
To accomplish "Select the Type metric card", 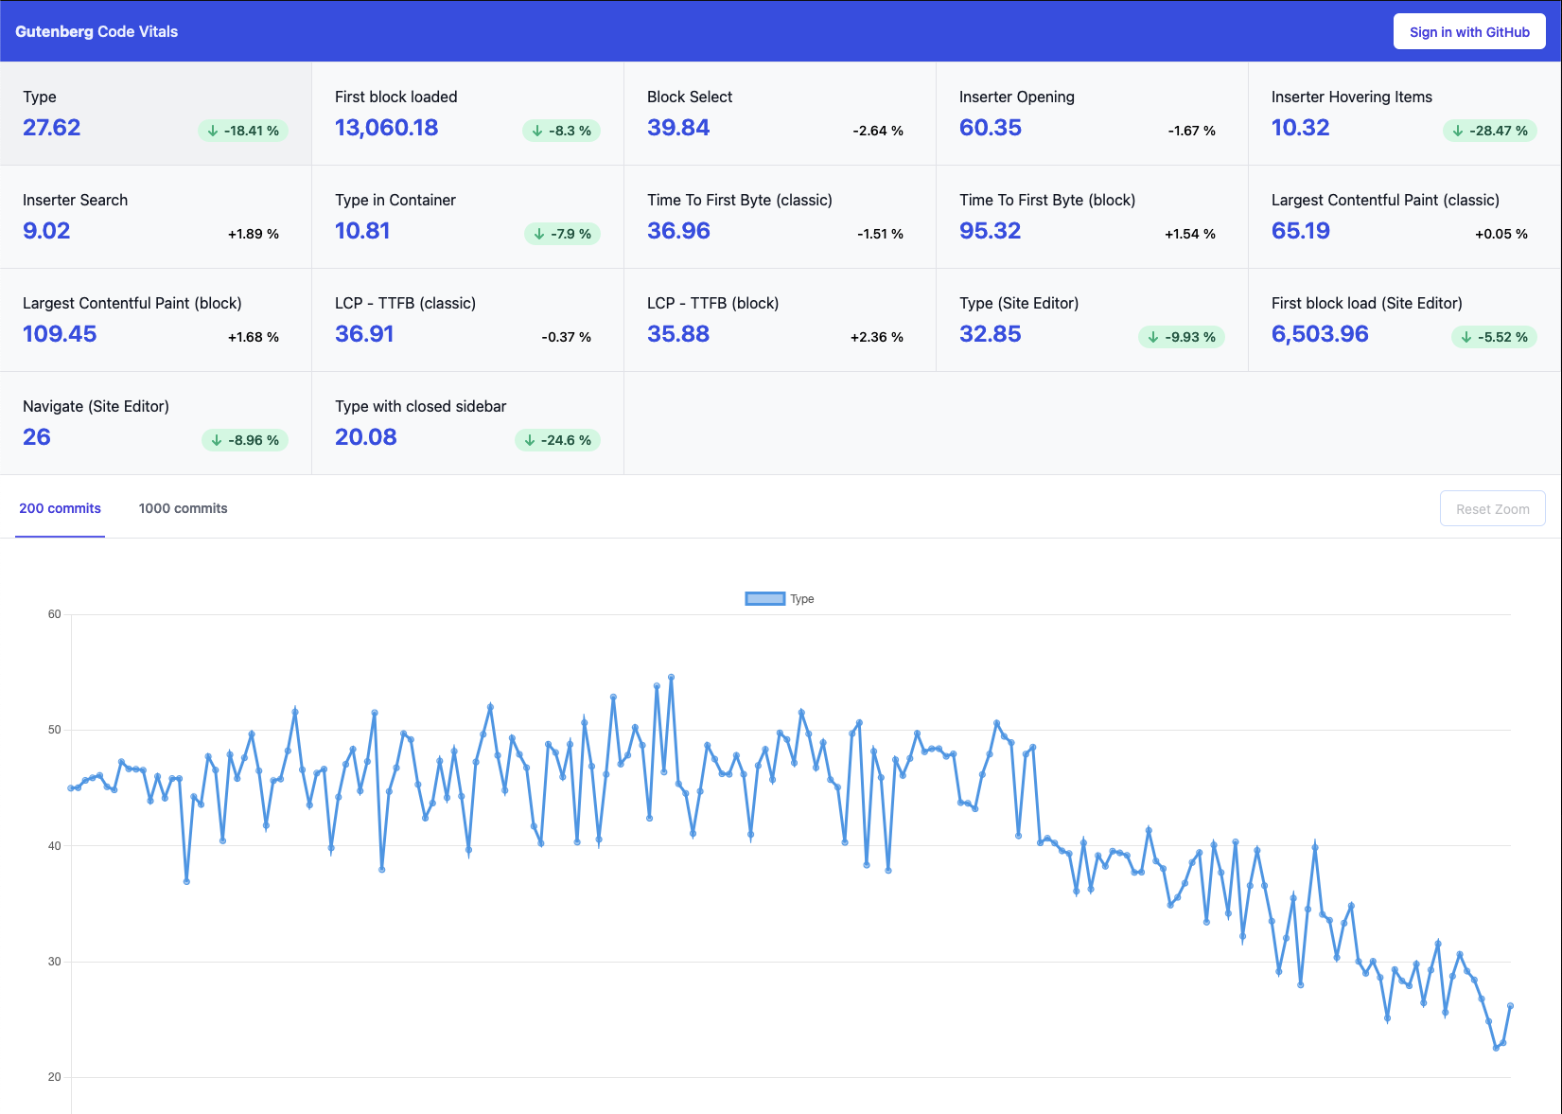I will pyautogui.click(x=156, y=114).
